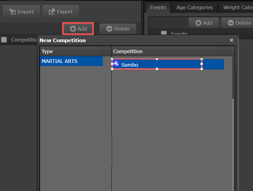Click the Import button
This screenshot has height=191, width=253.
click(x=21, y=12)
